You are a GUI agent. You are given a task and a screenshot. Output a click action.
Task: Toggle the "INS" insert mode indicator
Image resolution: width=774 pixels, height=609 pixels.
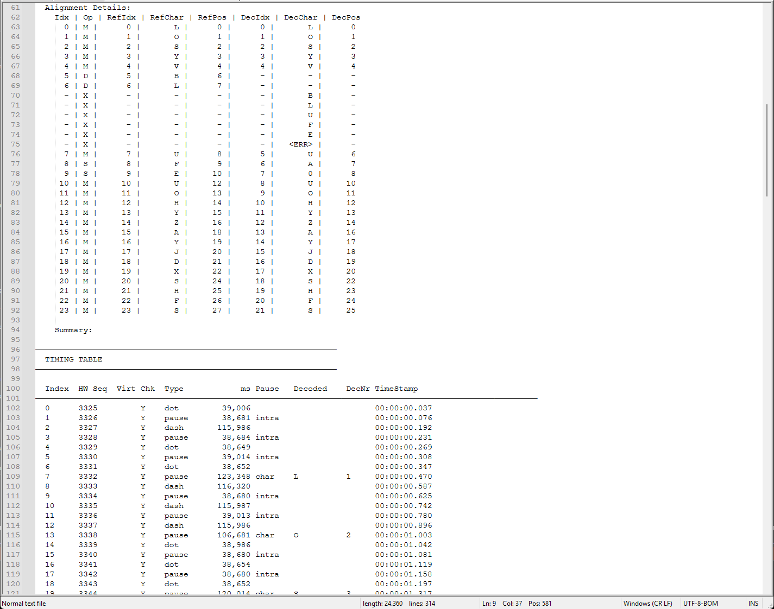pos(753,604)
